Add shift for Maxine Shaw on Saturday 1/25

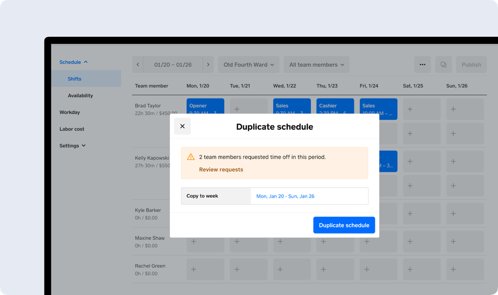[x=410, y=241]
